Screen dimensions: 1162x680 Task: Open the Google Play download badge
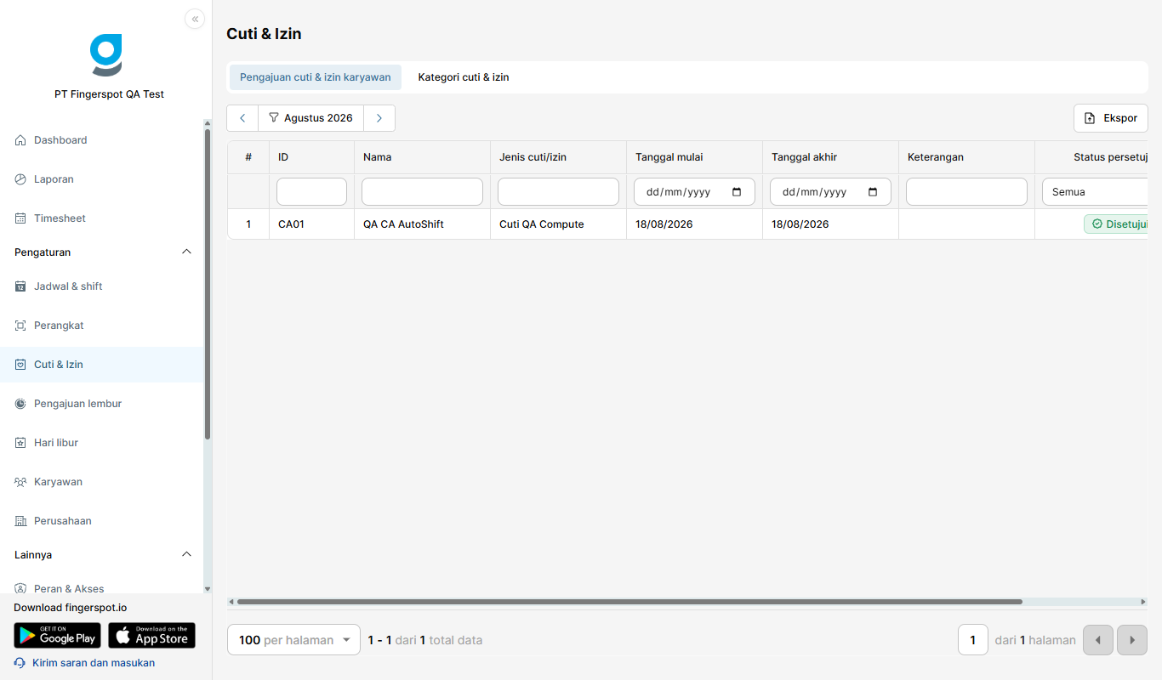57,636
